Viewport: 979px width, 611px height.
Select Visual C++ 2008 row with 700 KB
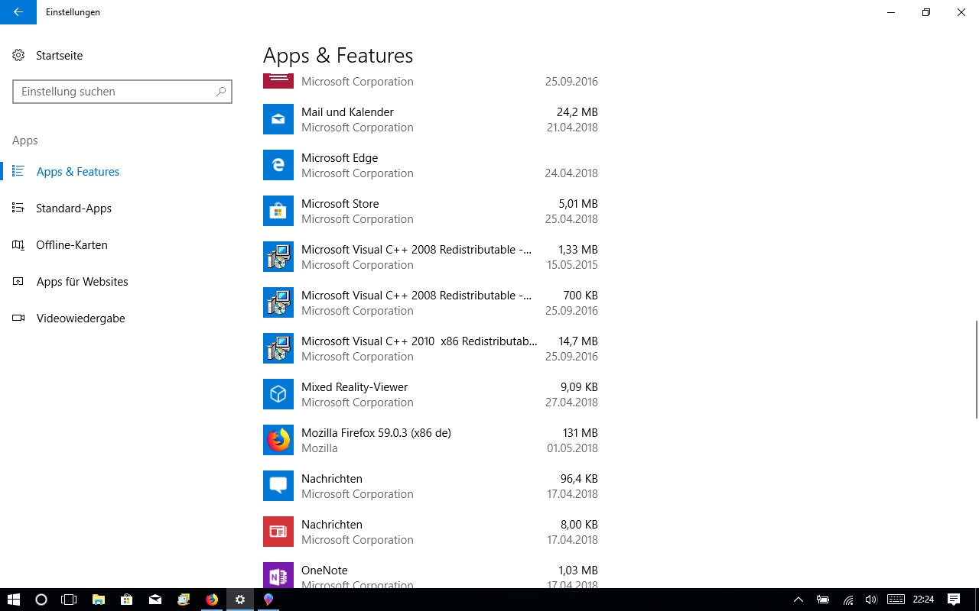coord(431,302)
